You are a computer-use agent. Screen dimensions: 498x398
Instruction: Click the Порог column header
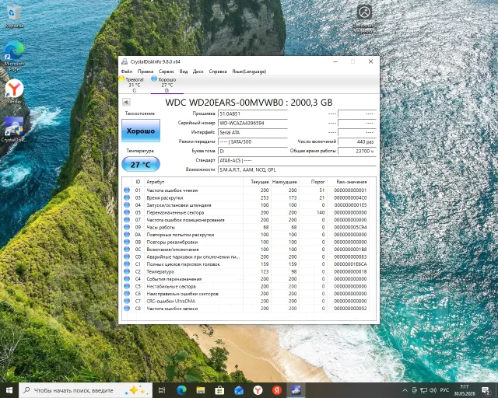313,182
